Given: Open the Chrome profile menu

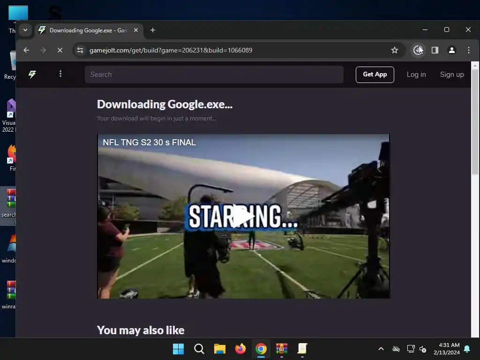Looking at the screenshot, I should tap(452, 50).
